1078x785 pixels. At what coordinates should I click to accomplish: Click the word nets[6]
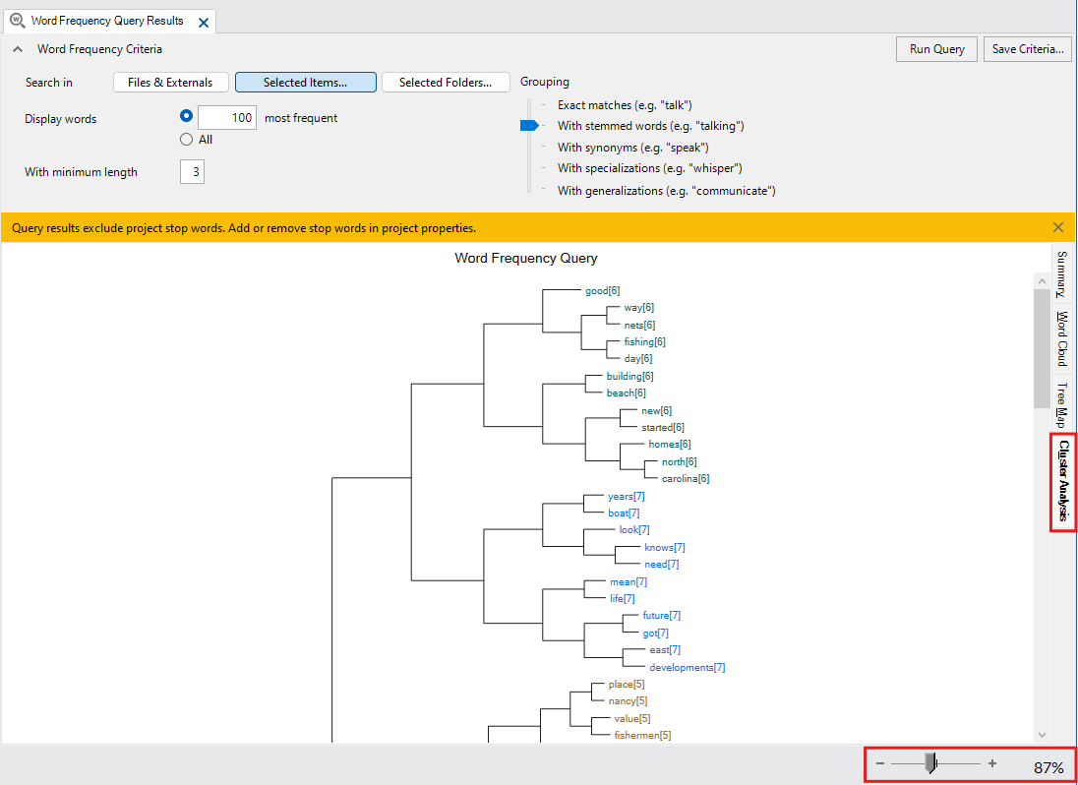[x=639, y=325]
